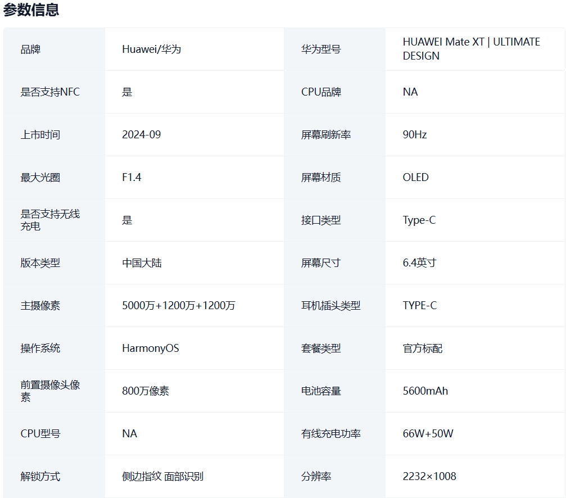The width and height of the screenshot is (566, 498).
Task: Click the 5000万+1200万+1200万 camera value
Action: point(179,305)
